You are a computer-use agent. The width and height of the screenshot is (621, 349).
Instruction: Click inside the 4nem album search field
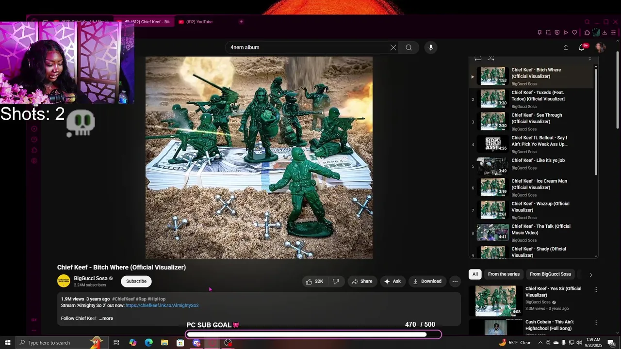[308, 48]
